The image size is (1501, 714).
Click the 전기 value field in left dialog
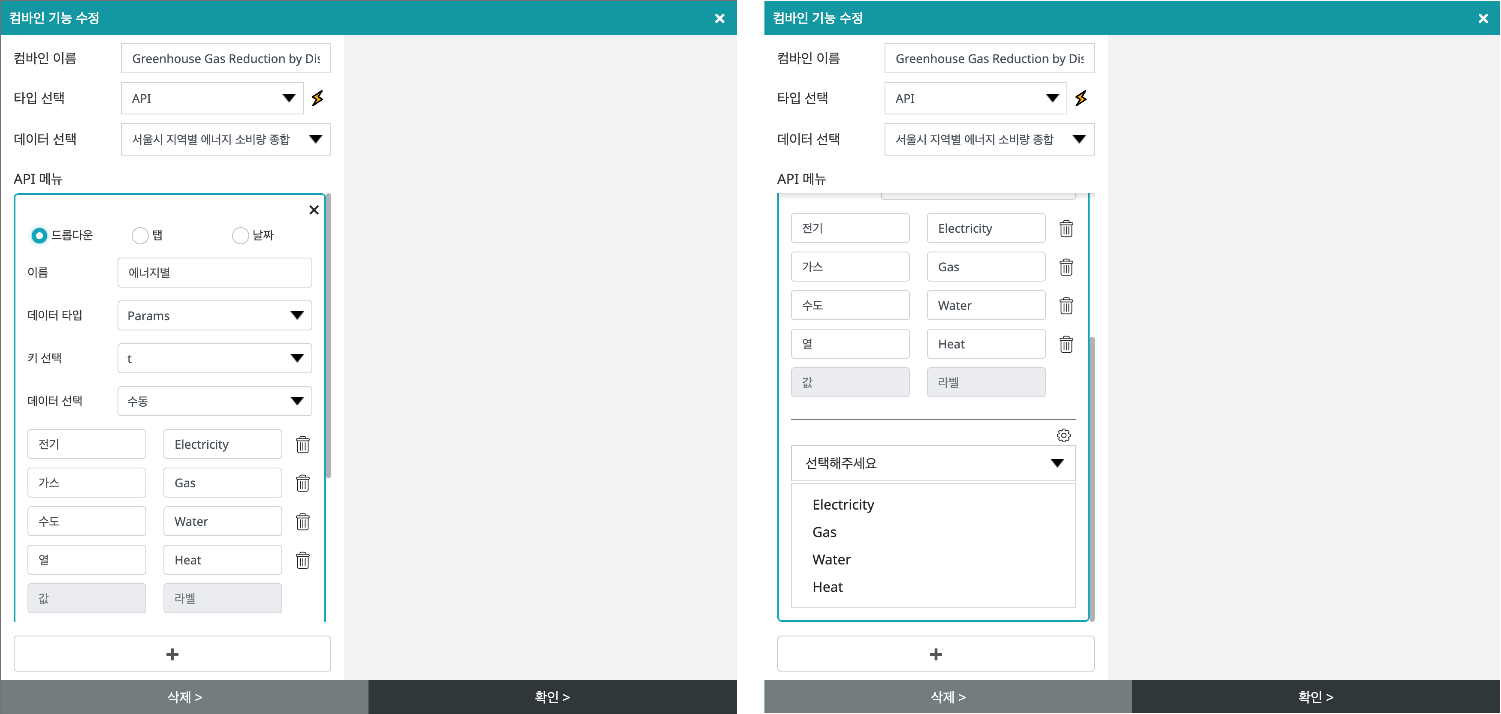pyautogui.click(x=86, y=444)
